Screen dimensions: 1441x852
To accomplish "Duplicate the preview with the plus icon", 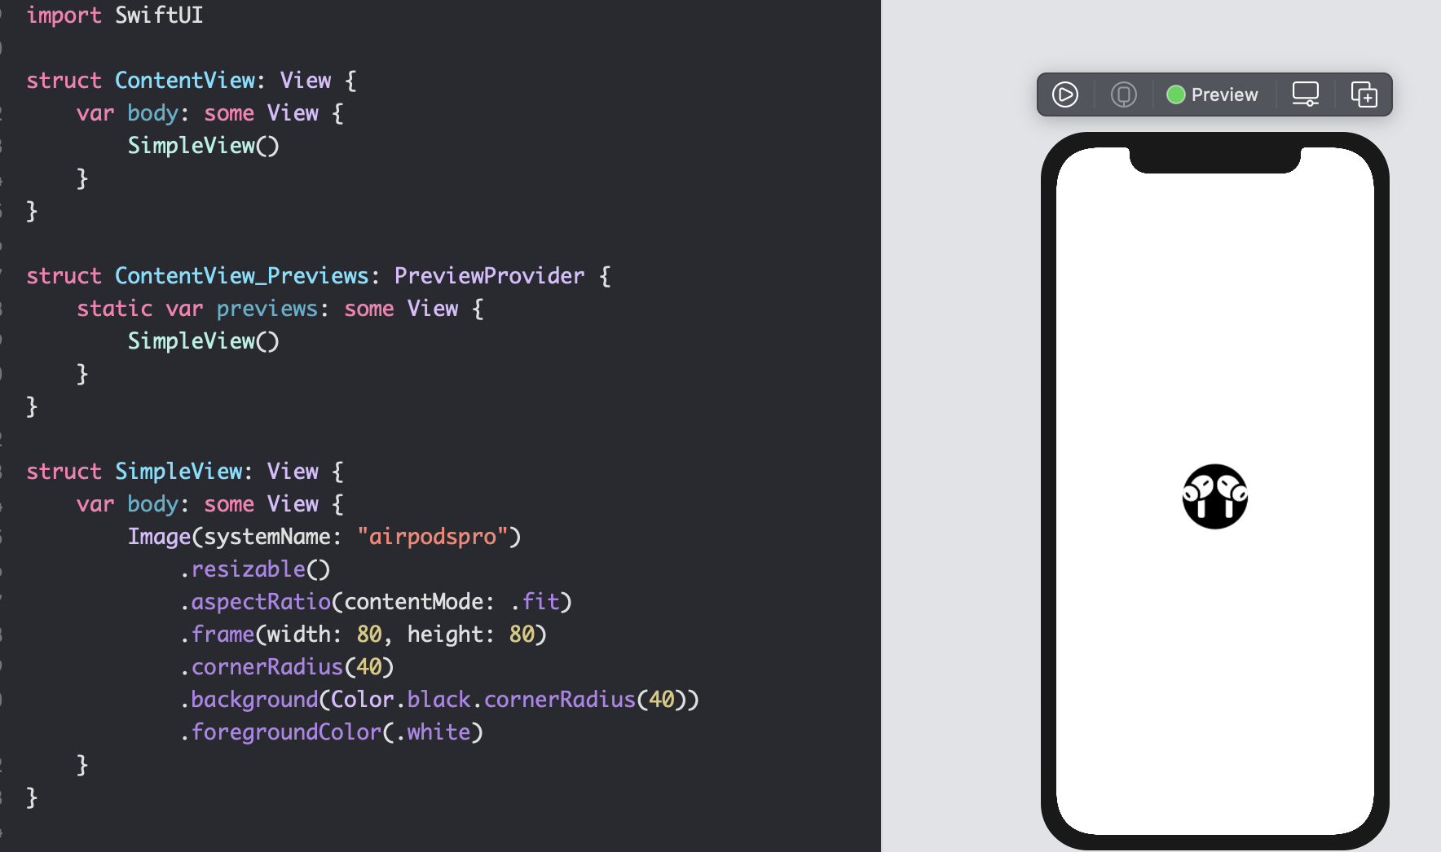I will [x=1364, y=94].
